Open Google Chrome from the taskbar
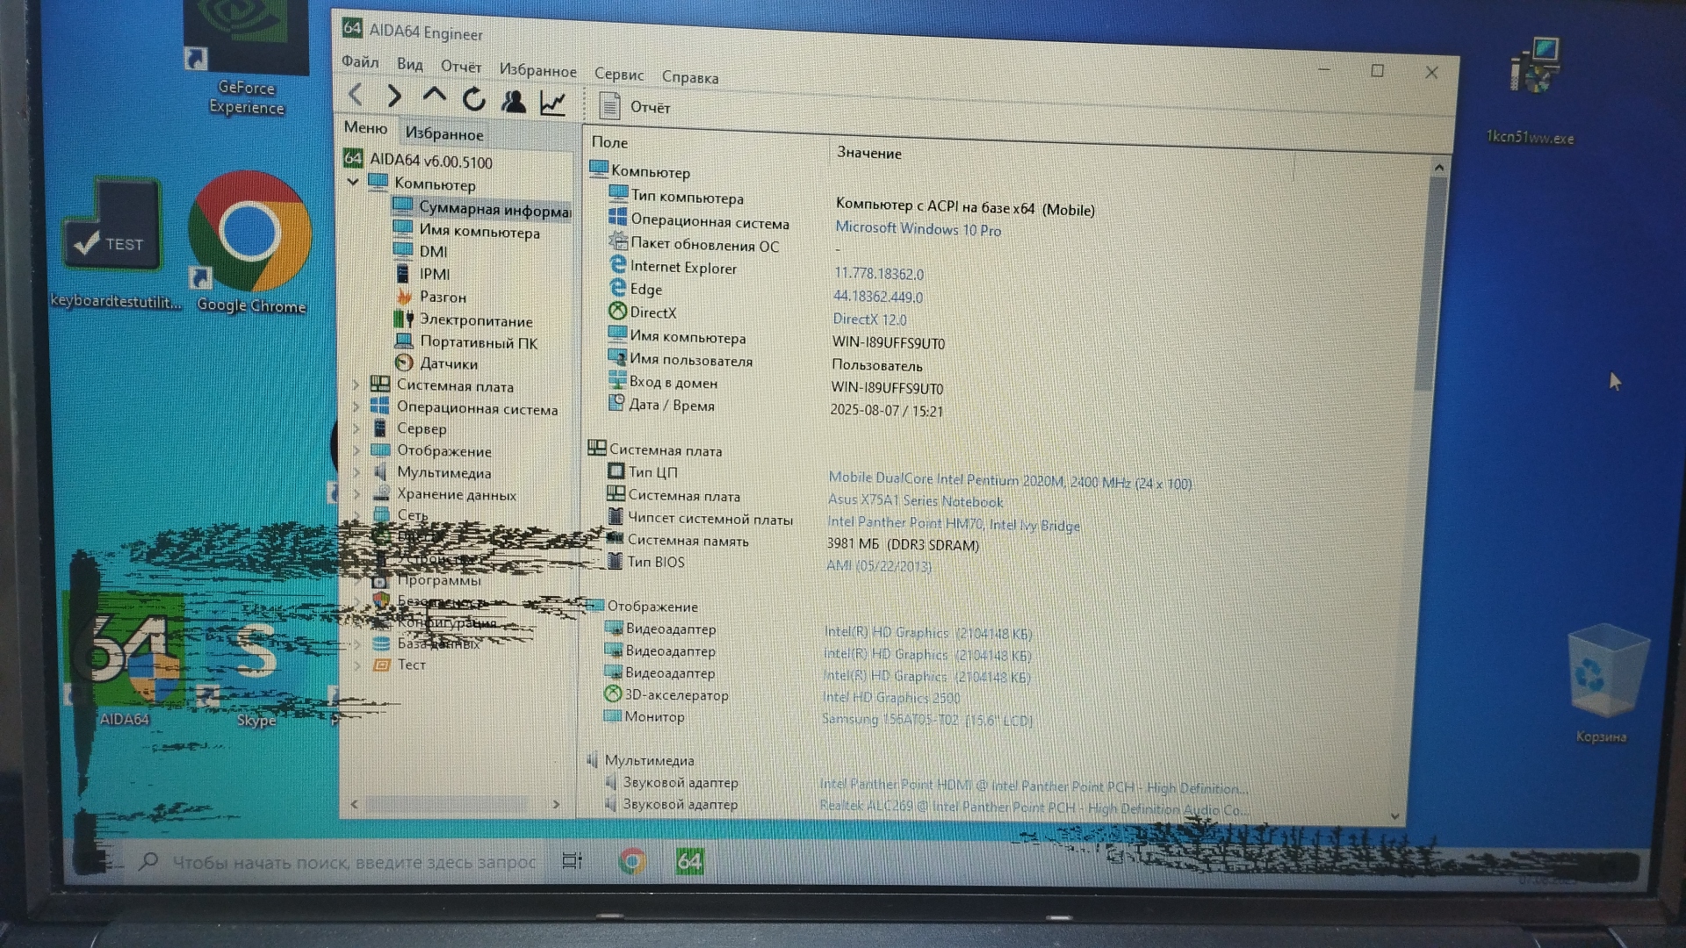This screenshot has width=1686, height=948. tap(632, 862)
